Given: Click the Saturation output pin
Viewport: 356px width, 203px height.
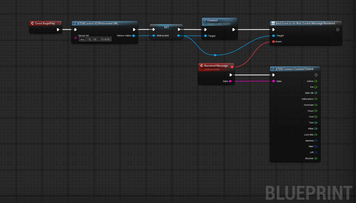Looking at the screenshot, I should [316, 99].
